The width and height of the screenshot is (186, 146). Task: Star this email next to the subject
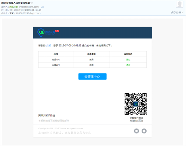[32, 3]
